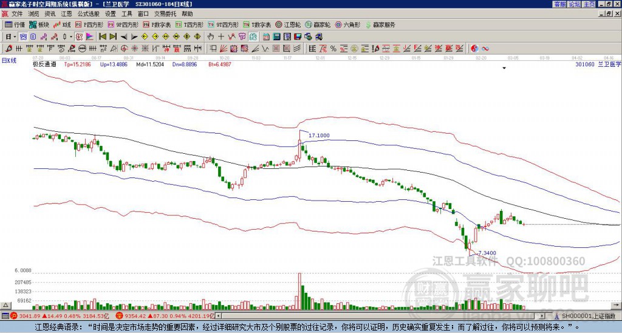This screenshot has height=333, width=622.
Task: Open the 论坛 forum link
Action: [575, 4]
